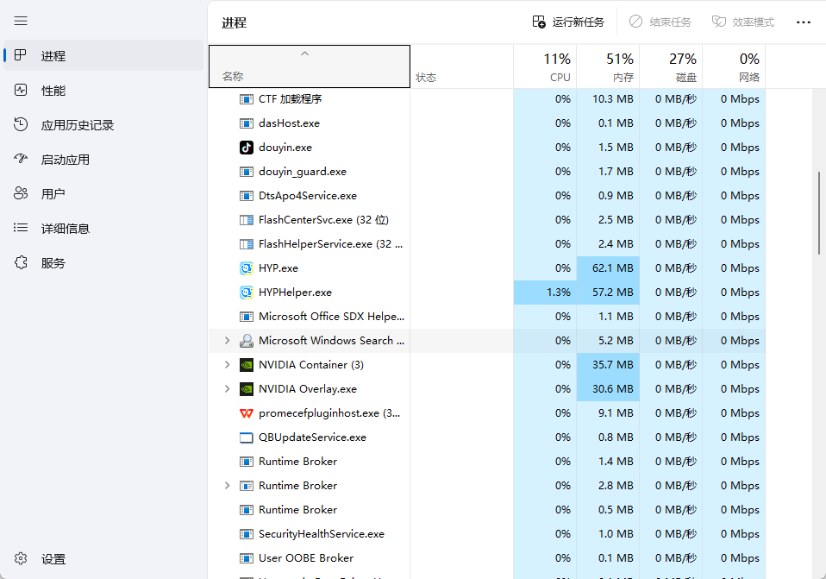
Task: Select the douyin.exe process icon
Action: point(247,148)
